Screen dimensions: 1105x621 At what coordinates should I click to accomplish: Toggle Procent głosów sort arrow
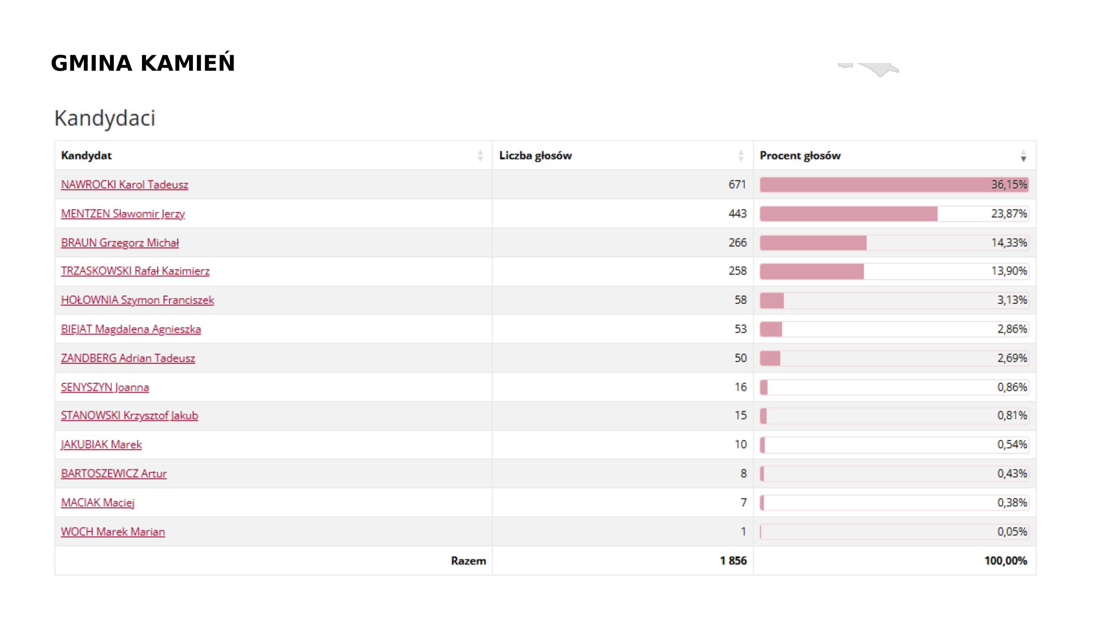point(1023,156)
